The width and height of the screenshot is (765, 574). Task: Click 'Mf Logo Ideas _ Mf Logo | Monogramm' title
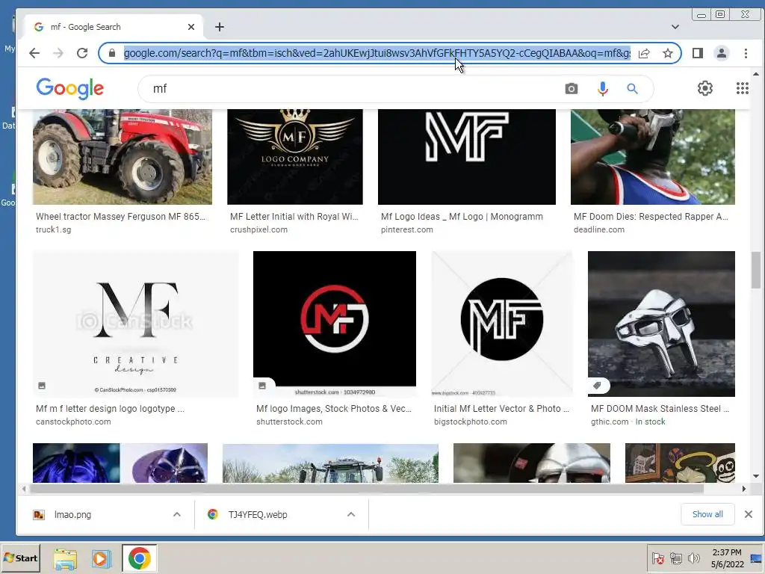tap(462, 217)
